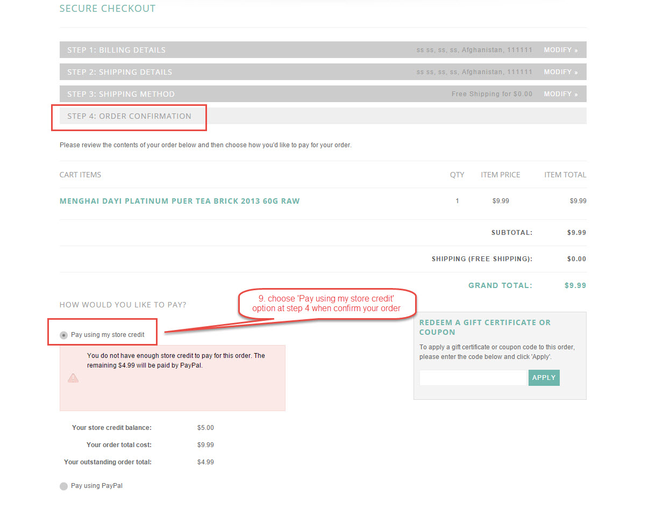649x510 pixels.
Task: Expand Step 3: Shipping Method section
Action: (121, 94)
